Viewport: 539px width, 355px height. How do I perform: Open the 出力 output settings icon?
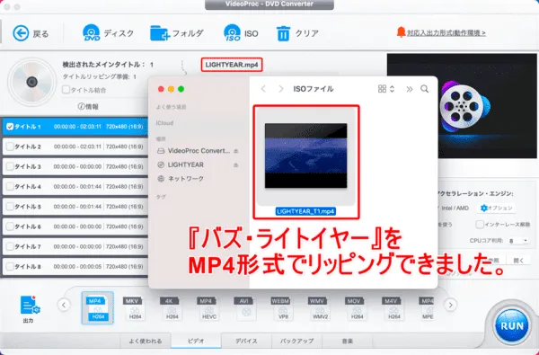[30, 308]
